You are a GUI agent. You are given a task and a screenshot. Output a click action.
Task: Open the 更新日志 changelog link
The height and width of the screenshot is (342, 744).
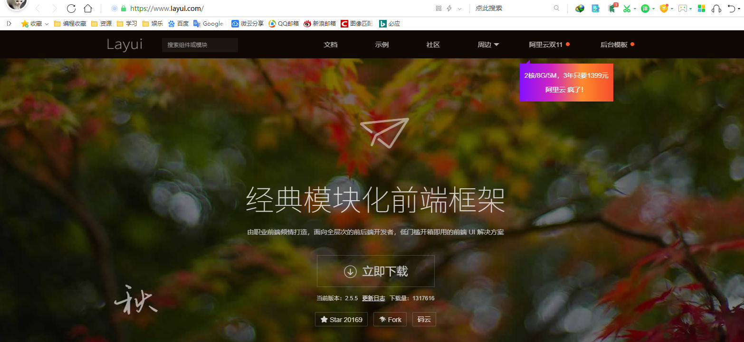(x=373, y=298)
